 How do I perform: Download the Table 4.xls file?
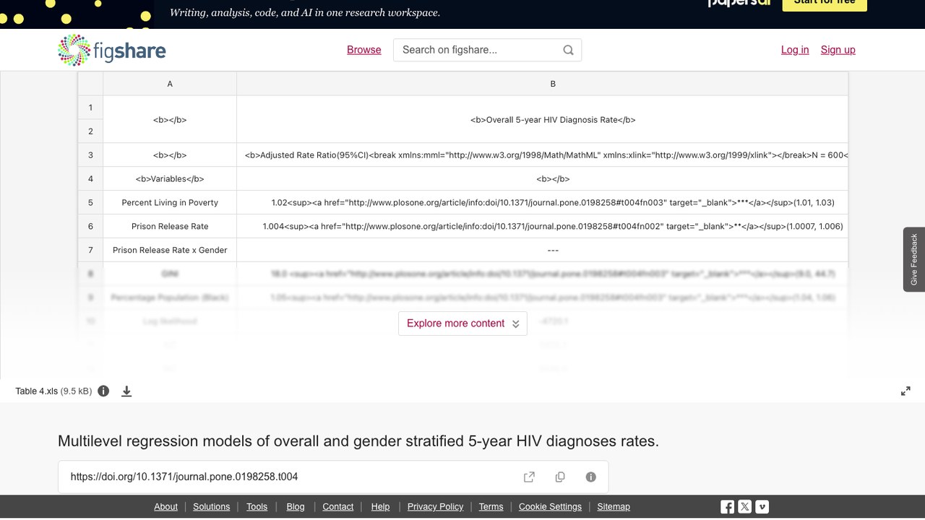coord(126,391)
